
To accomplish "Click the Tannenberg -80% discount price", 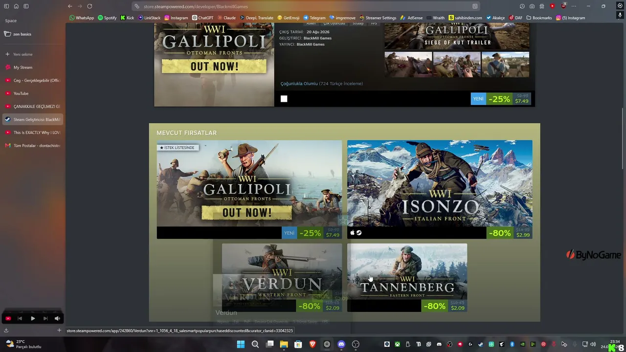I will point(444,306).
